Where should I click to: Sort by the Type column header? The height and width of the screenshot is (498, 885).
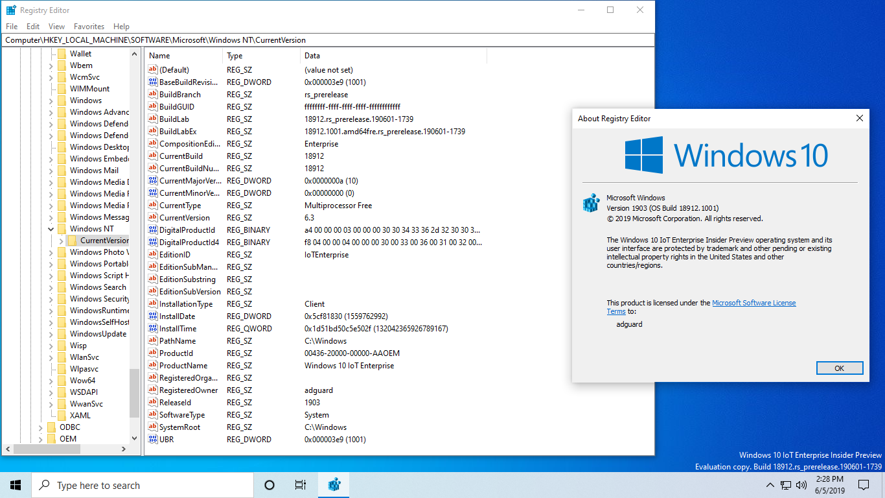point(261,56)
